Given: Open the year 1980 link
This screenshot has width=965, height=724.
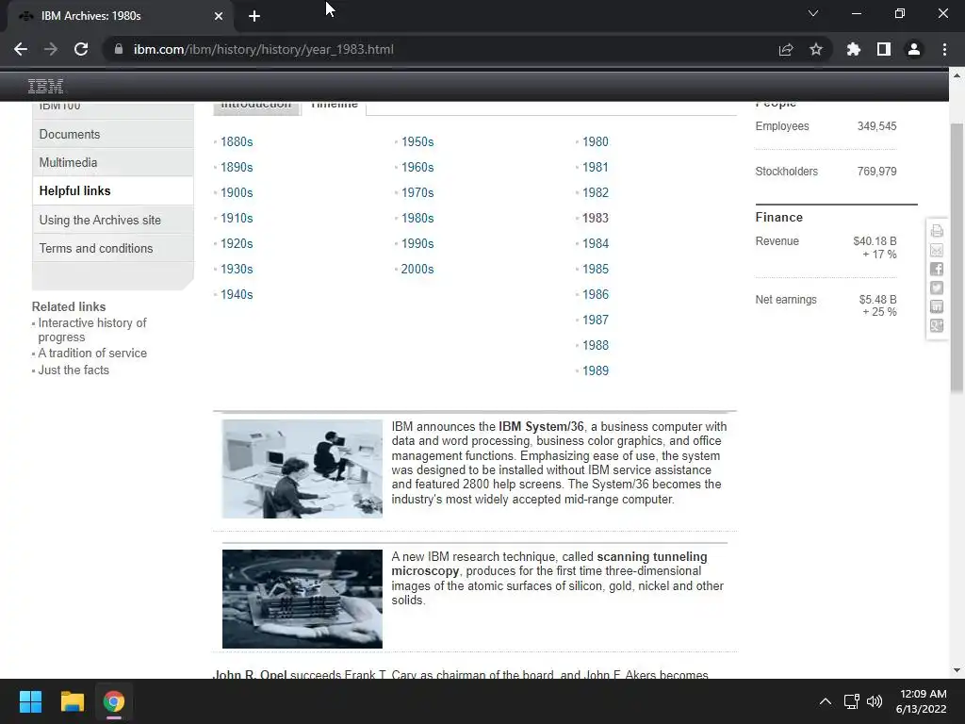Looking at the screenshot, I should (596, 141).
